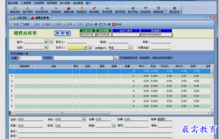Click the 修改密码 toolbar icon
Viewport: 219px width, 139px height.
[120, 10]
